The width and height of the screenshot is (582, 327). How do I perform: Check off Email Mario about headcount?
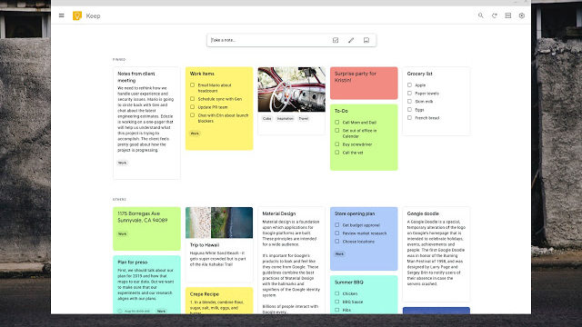[x=192, y=84]
